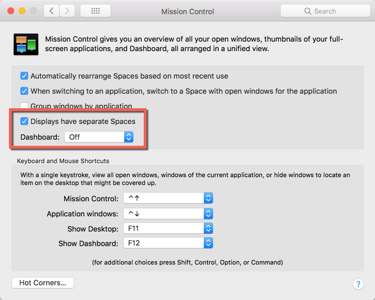Click the single keystroke shortcuts description text
The width and height of the screenshot is (375, 300).
(185, 179)
